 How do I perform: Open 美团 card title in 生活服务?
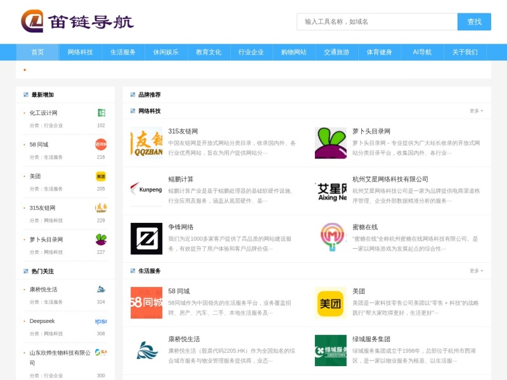click(359, 291)
